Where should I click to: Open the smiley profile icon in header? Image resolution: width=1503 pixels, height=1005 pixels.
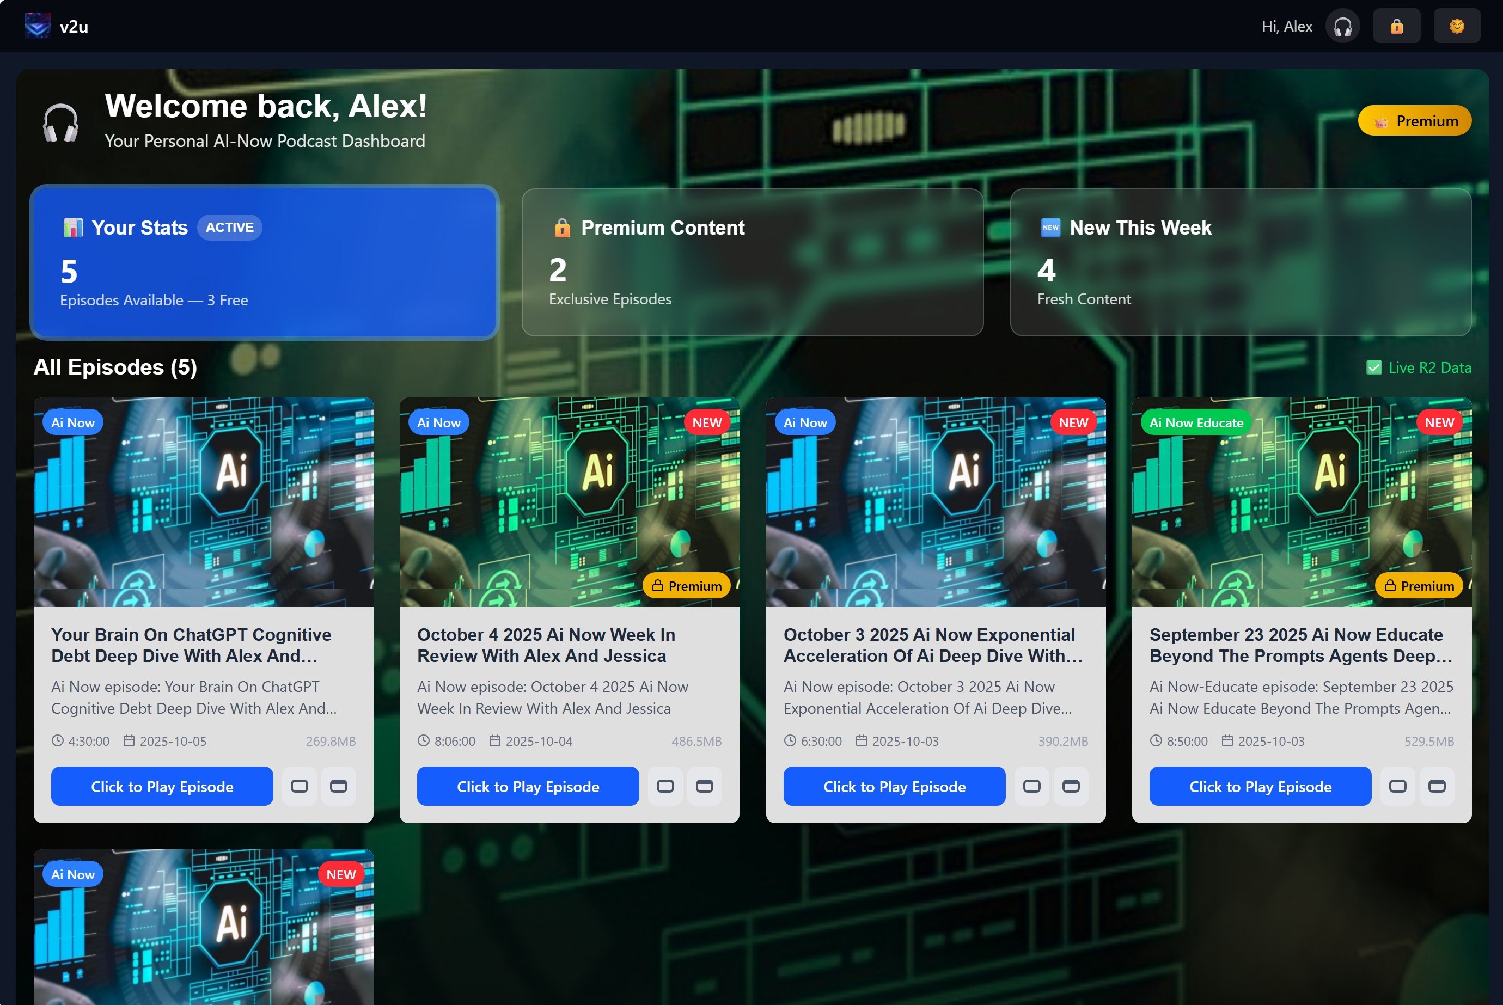(x=1456, y=26)
